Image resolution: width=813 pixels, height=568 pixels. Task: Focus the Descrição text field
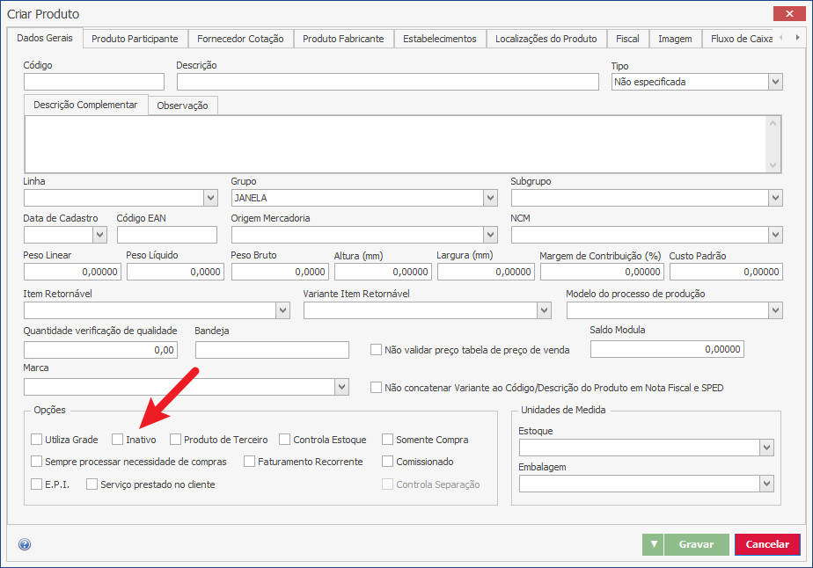tap(388, 82)
